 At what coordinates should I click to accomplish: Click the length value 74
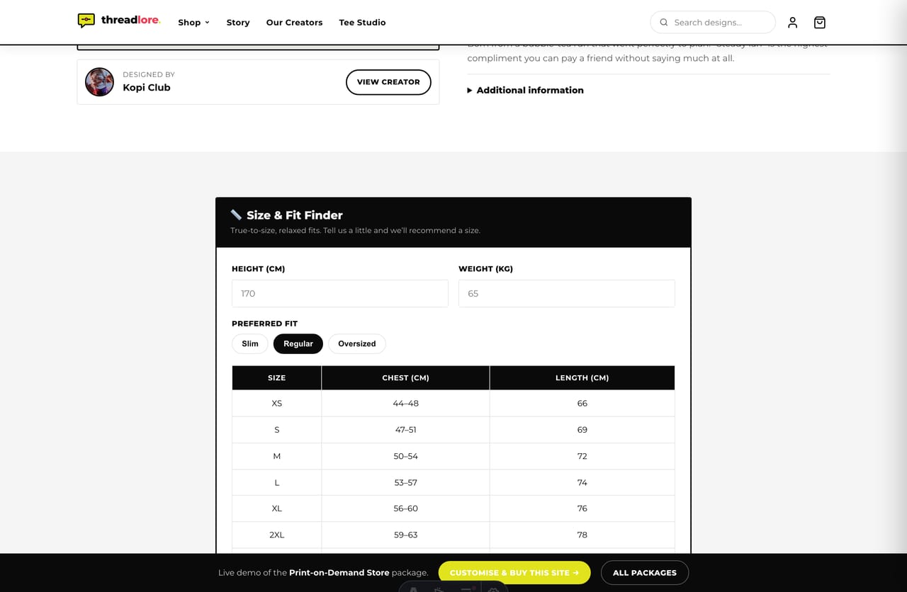click(x=582, y=482)
